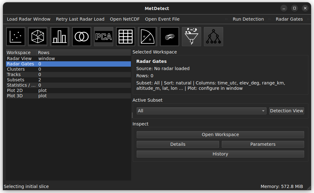Open the histogram bar chart tool
The height and width of the screenshot is (193, 314).
60,37
